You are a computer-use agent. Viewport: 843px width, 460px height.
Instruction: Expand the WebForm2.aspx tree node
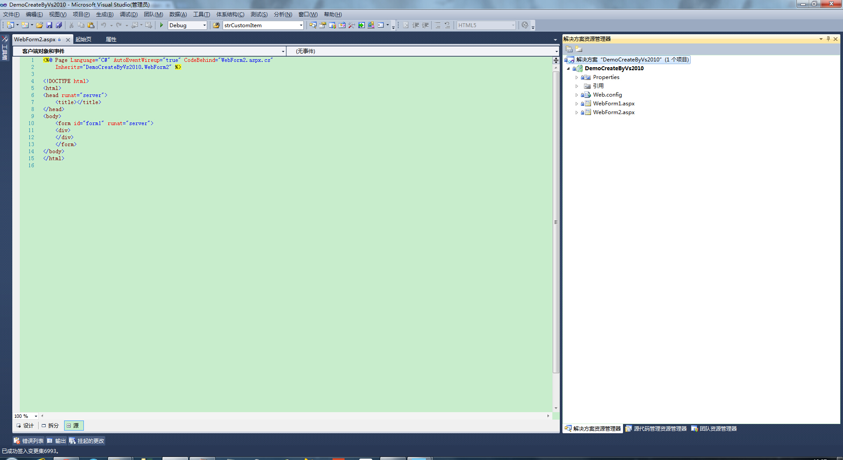(576, 112)
